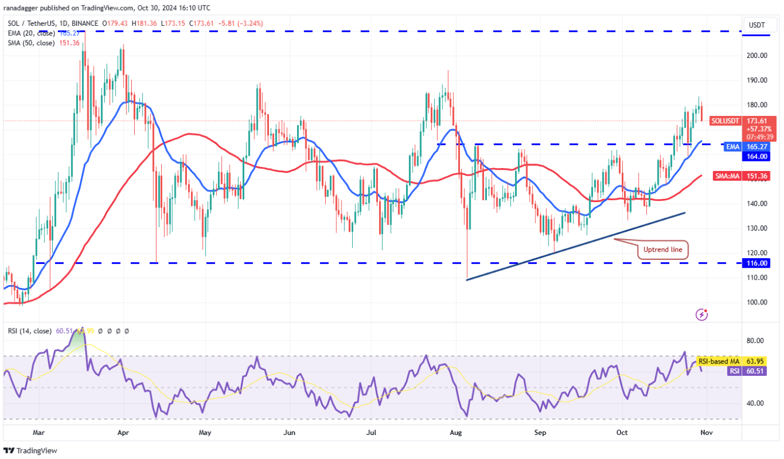Click the purple RSI value label

pos(733,371)
